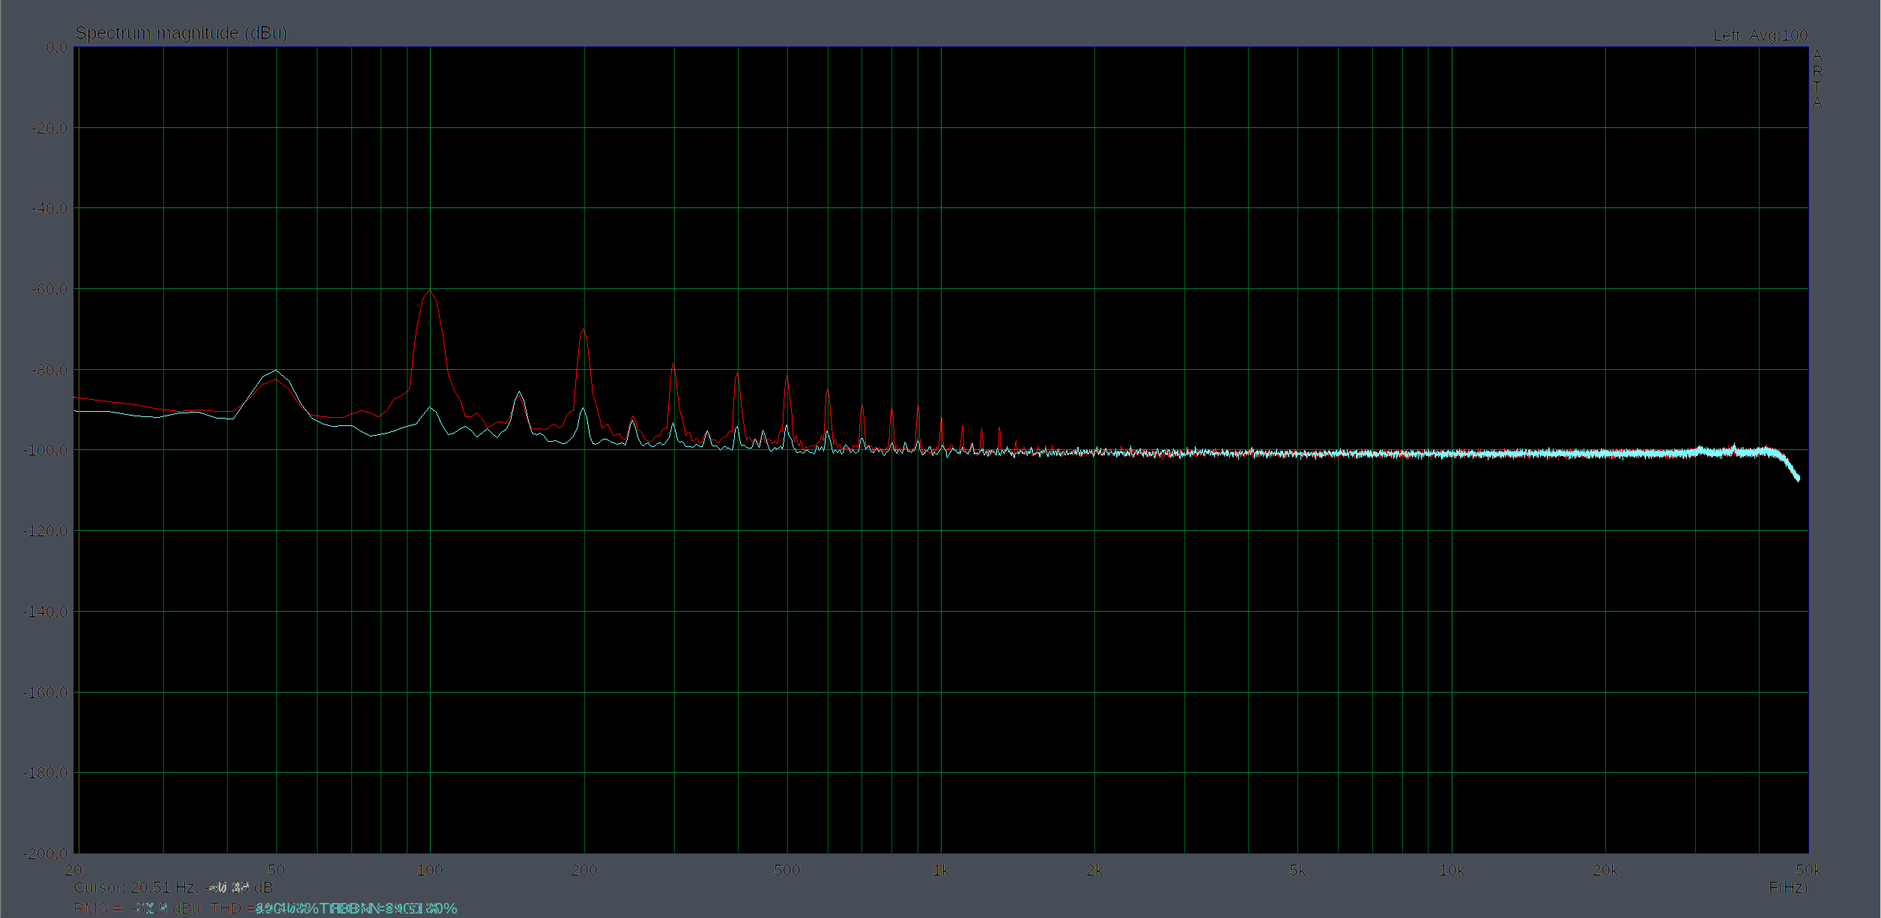Image resolution: width=1881 pixels, height=918 pixels.
Task: Click the '1k' frequency axis label
Action: point(941,870)
